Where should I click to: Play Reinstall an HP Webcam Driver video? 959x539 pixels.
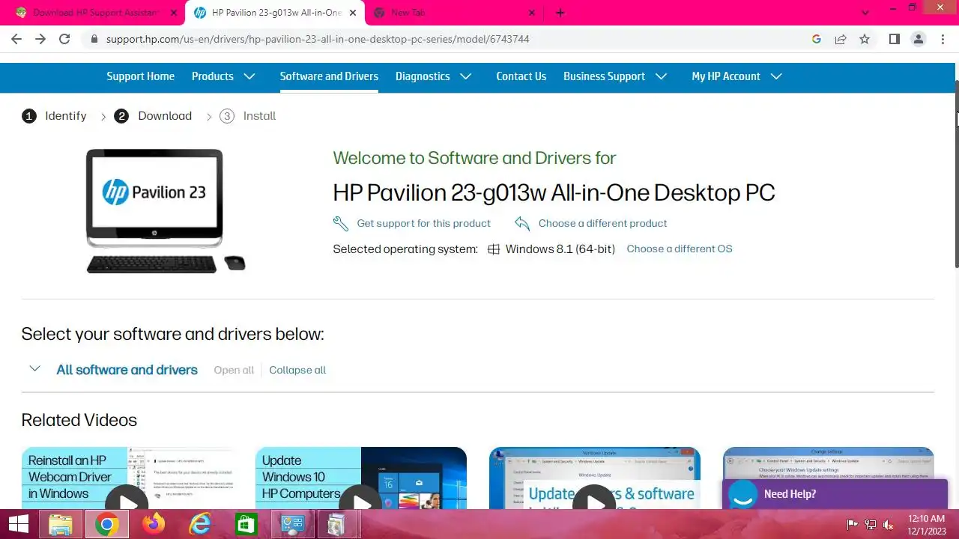127,503
